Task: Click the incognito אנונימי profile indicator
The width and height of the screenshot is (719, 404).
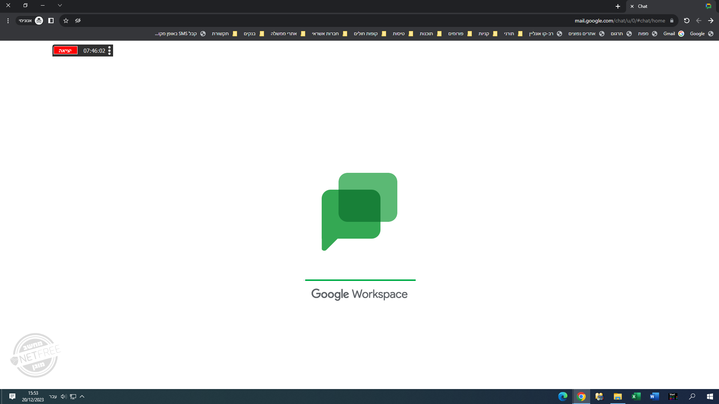Action: pyautogui.click(x=31, y=21)
